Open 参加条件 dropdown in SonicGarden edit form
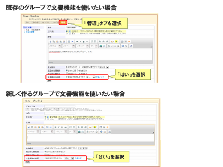The height and width of the screenshot is (167, 223). pyautogui.click(x=104, y=67)
